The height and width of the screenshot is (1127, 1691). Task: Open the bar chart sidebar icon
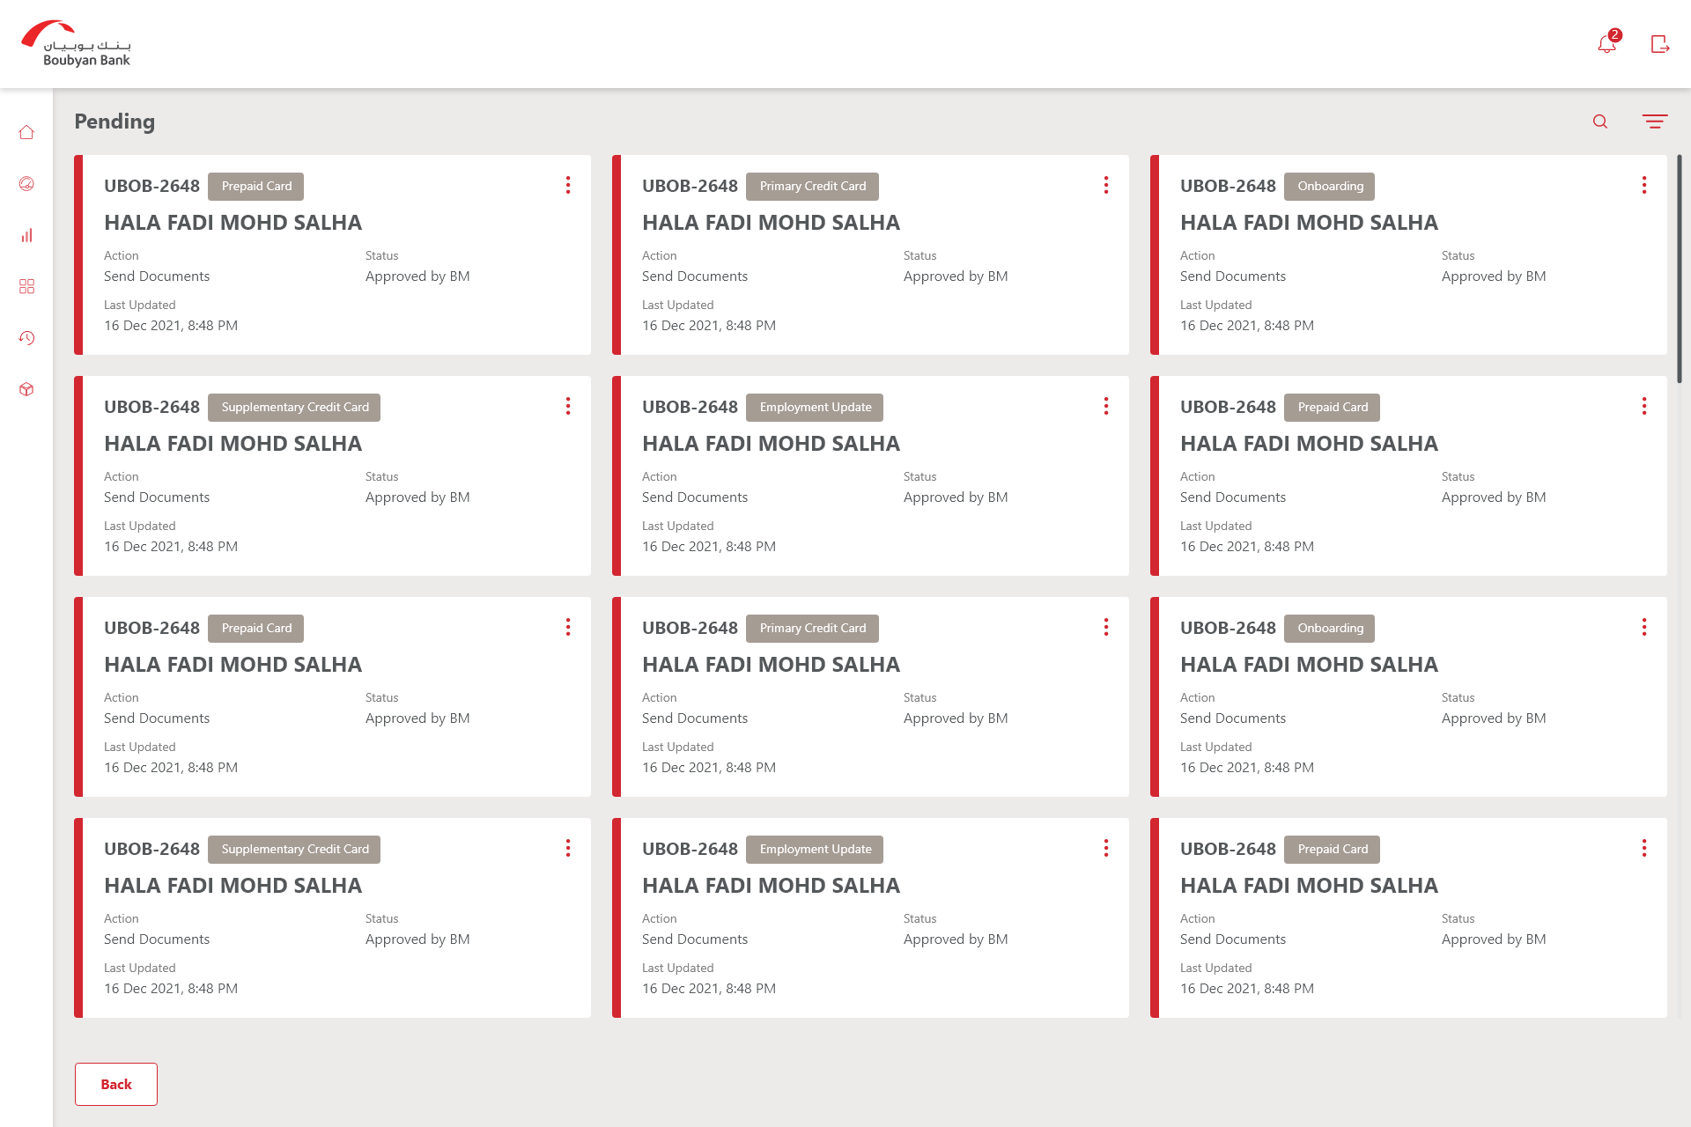pyautogui.click(x=26, y=235)
